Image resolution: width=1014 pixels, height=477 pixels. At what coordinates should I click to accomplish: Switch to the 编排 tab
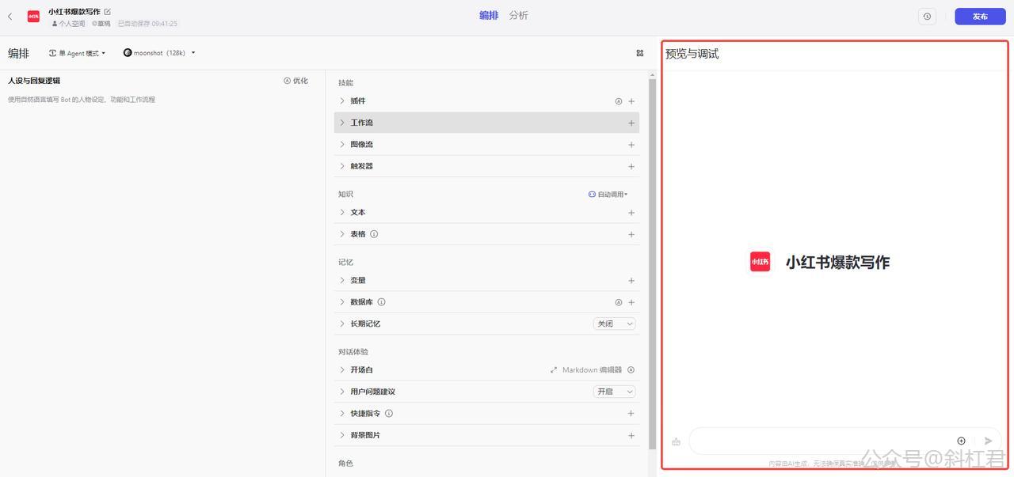pyautogui.click(x=489, y=15)
